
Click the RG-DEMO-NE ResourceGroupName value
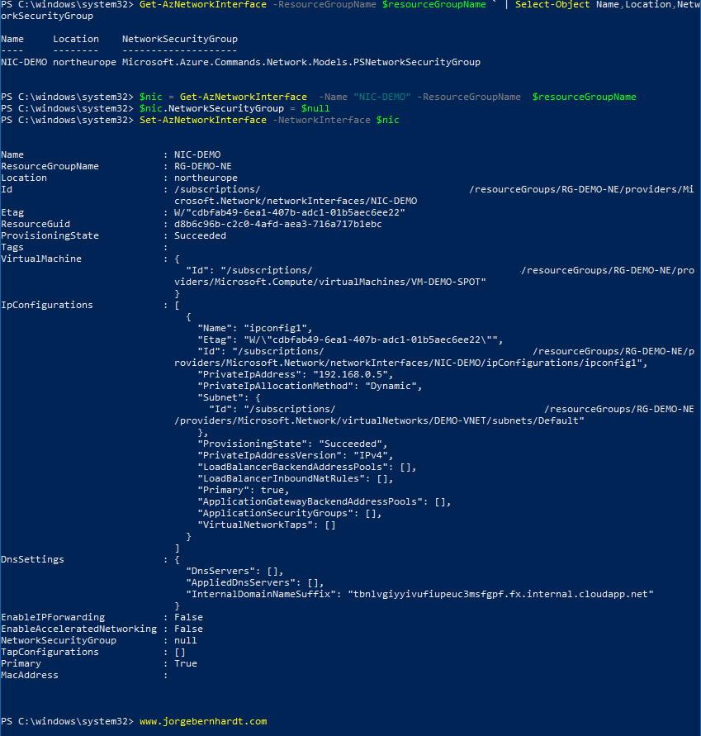(202, 166)
